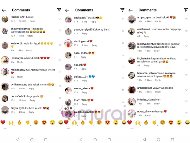190x143 pixels.
Task: Open direct share icon in middle panel
Action: point(122,10)
